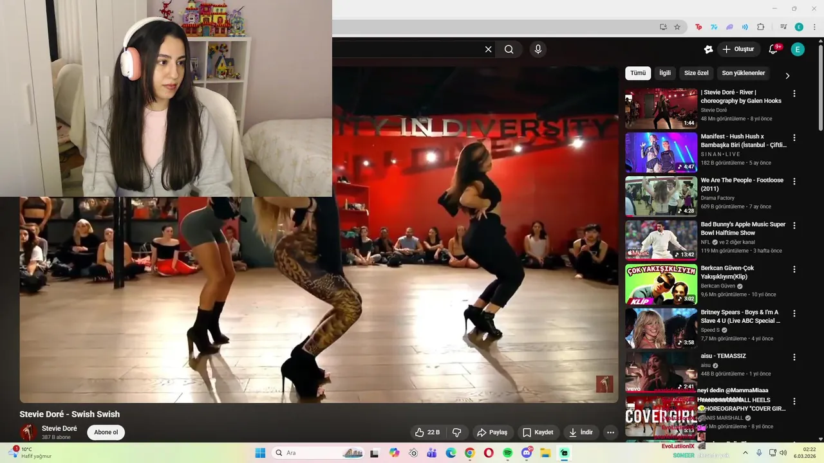Open Chrome extensions puzzle menu

tap(760, 27)
